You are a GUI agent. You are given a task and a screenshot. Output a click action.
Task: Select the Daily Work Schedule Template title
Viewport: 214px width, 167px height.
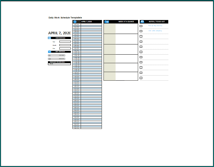65,17
